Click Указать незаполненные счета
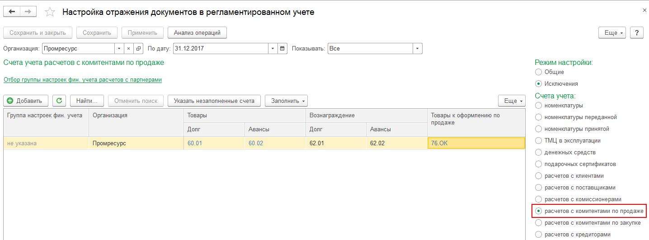 pos(214,101)
